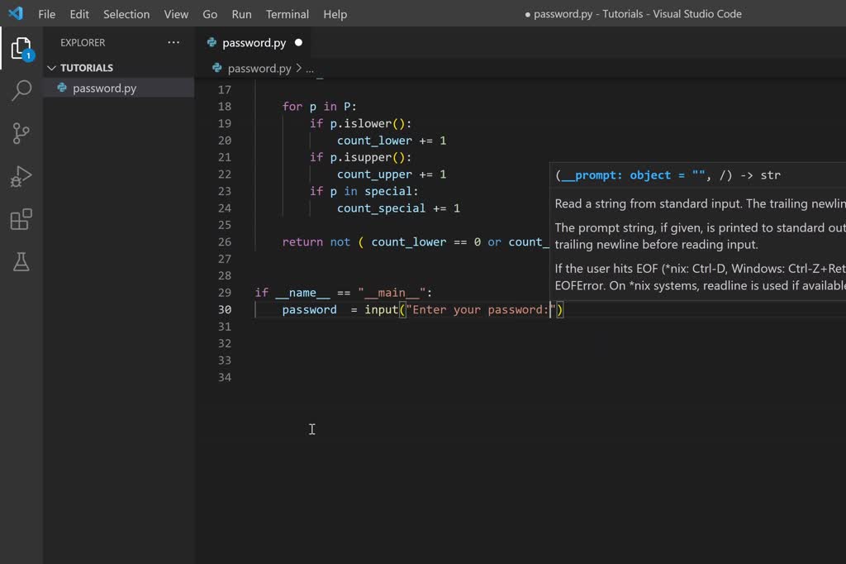Open Explorer more actions ellipsis

pyautogui.click(x=173, y=42)
